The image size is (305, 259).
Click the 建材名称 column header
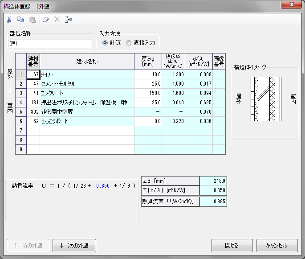tap(87, 61)
